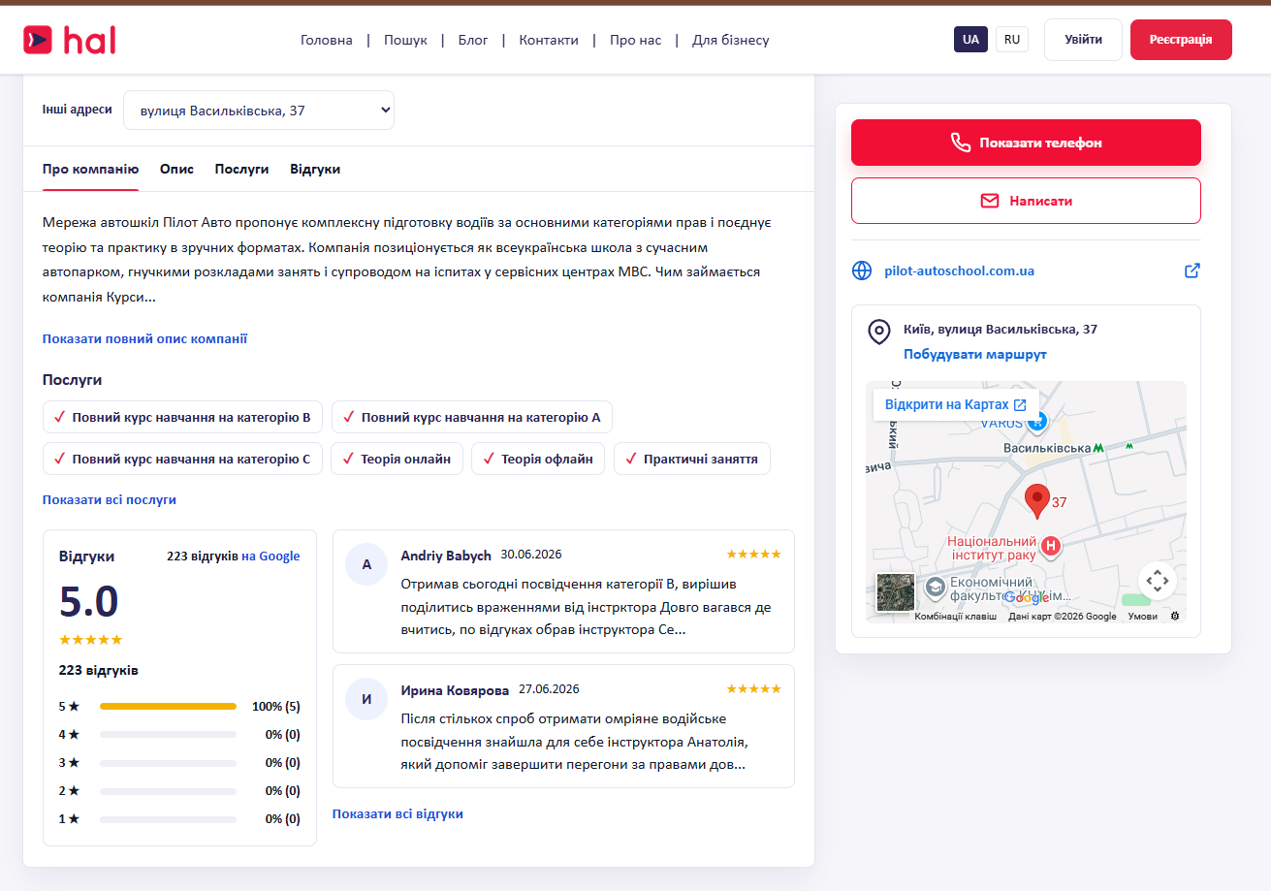The image size is (1271, 891).
Task: Switch language to RU
Action: (x=1012, y=40)
